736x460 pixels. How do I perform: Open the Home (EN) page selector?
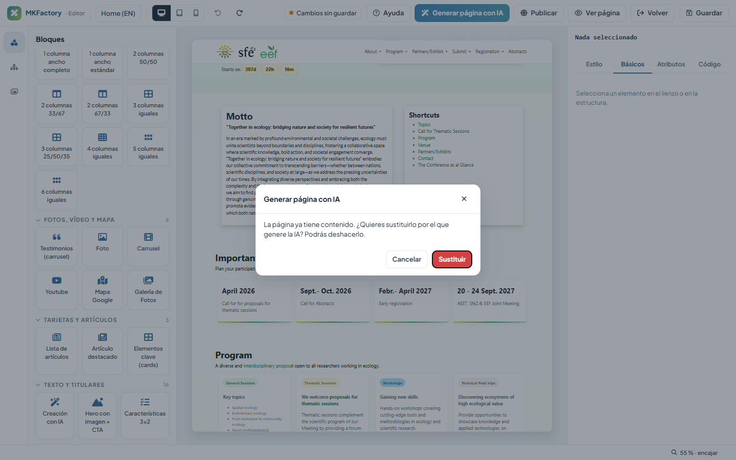118,13
